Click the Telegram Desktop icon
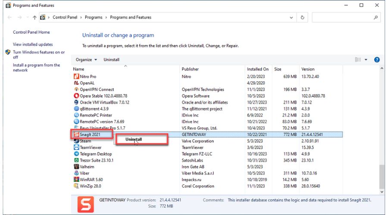This screenshot has width=388, height=215. (x=76, y=154)
